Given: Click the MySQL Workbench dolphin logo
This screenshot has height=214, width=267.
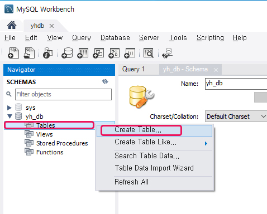Looking at the screenshot, I should (9, 9).
